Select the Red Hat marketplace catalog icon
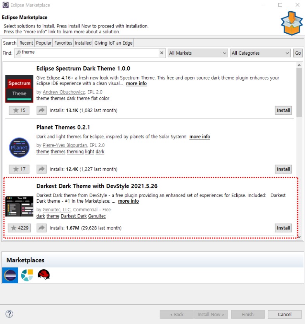305x324 pixels. pos(44,275)
